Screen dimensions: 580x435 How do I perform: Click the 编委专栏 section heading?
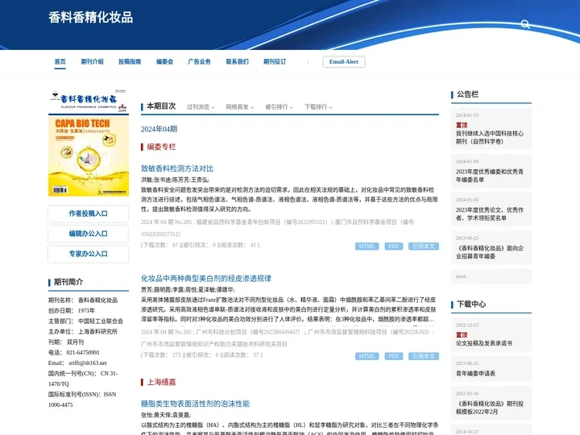[161, 147]
